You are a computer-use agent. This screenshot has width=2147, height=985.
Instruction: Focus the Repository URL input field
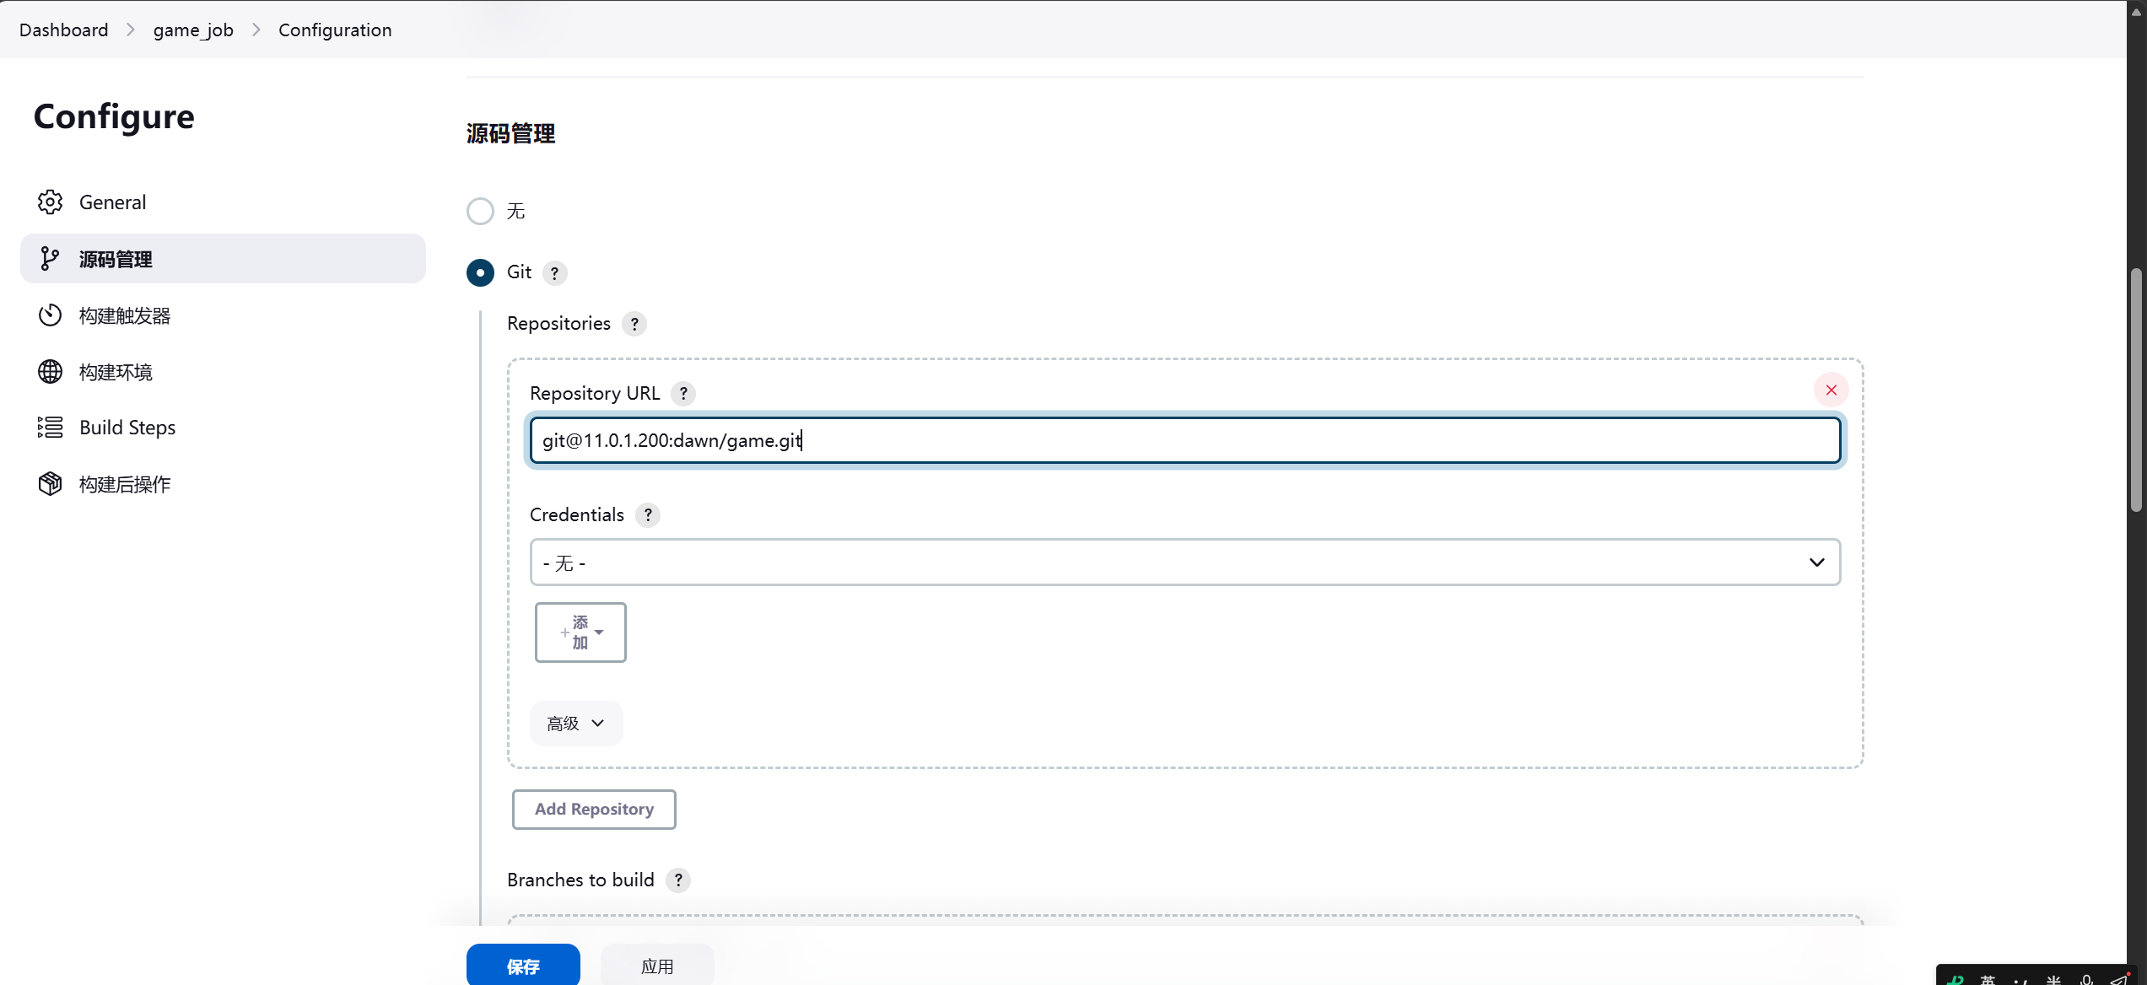1185,440
